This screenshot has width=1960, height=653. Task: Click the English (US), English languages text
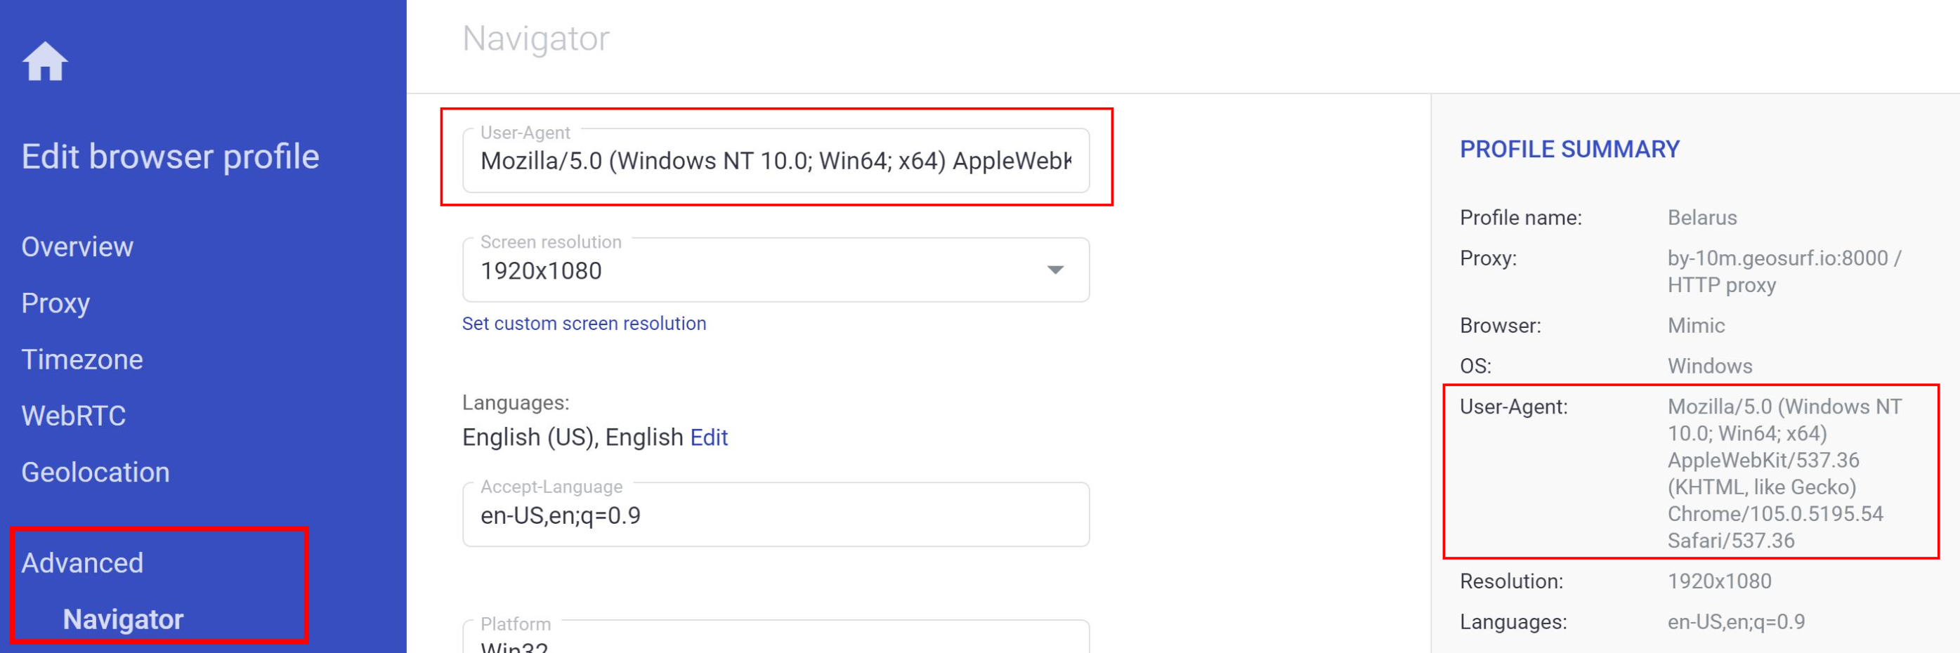click(x=572, y=437)
